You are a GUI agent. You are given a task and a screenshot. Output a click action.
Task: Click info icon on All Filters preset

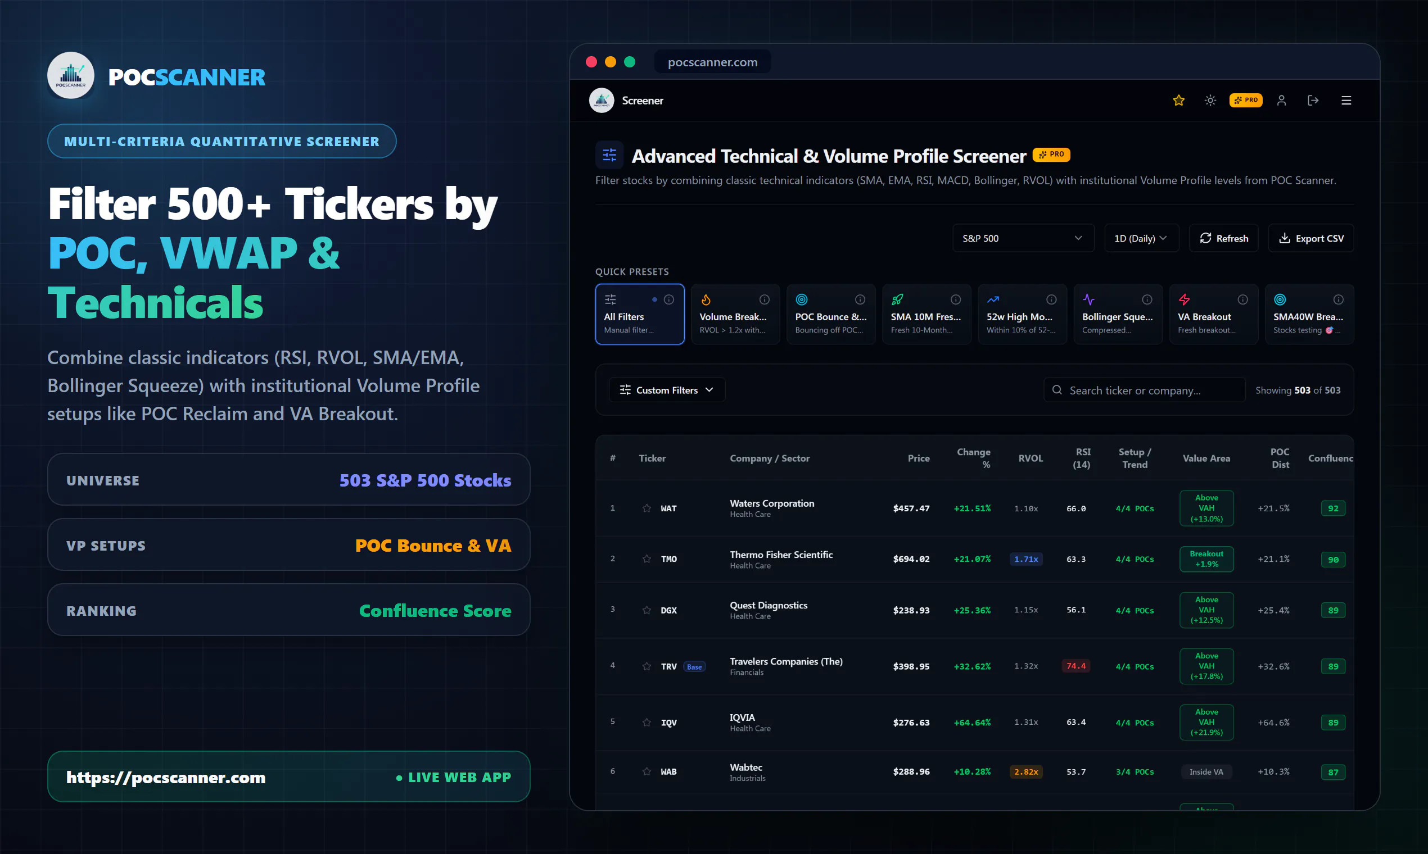(668, 299)
